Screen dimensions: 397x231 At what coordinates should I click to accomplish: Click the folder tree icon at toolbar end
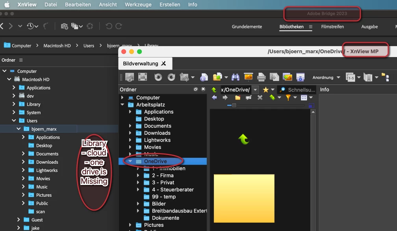point(385,77)
